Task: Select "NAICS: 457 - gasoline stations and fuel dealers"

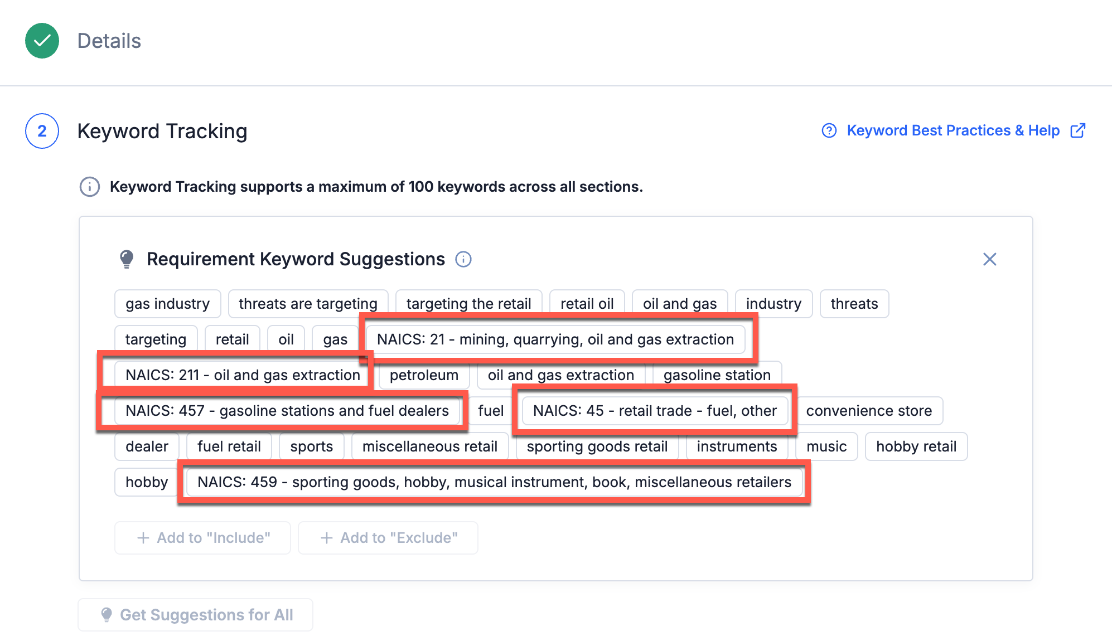Action: [x=287, y=411]
